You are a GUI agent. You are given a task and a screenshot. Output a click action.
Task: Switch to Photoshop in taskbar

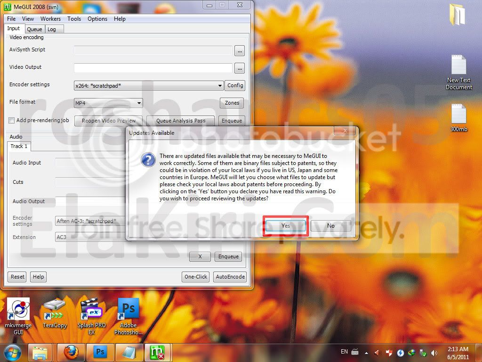[x=100, y=353]
